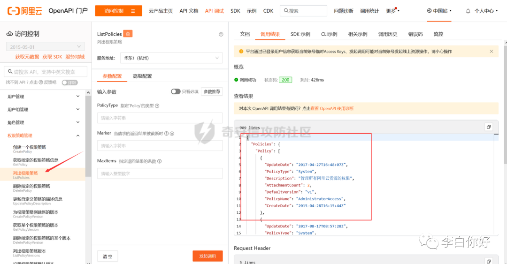The image size is (507, 264).
Task: Click the 获取元数据 link
Action: point(27,57)
